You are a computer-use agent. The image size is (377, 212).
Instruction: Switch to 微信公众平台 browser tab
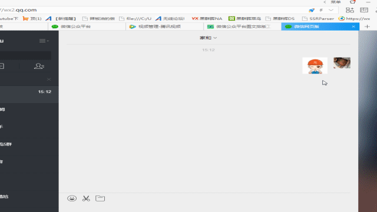point(87,26)
